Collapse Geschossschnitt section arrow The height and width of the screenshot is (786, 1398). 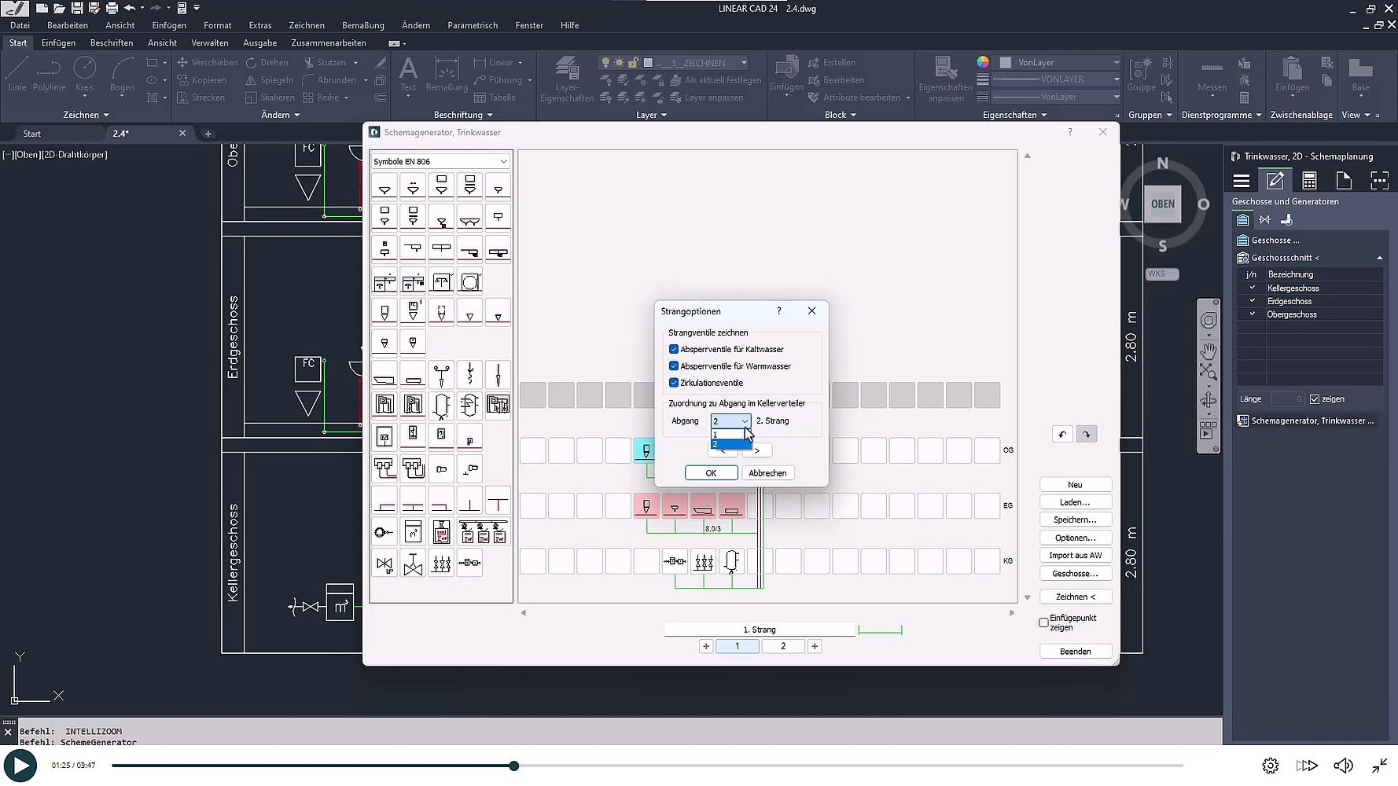tap(1379, 258)
